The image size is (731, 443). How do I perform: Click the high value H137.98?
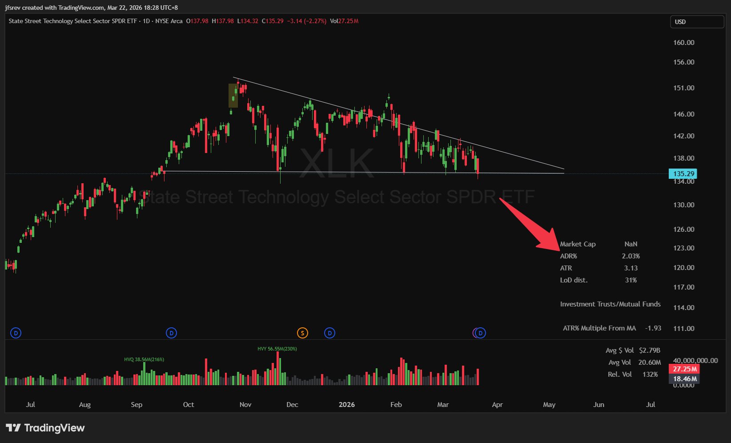click(223, 21)
